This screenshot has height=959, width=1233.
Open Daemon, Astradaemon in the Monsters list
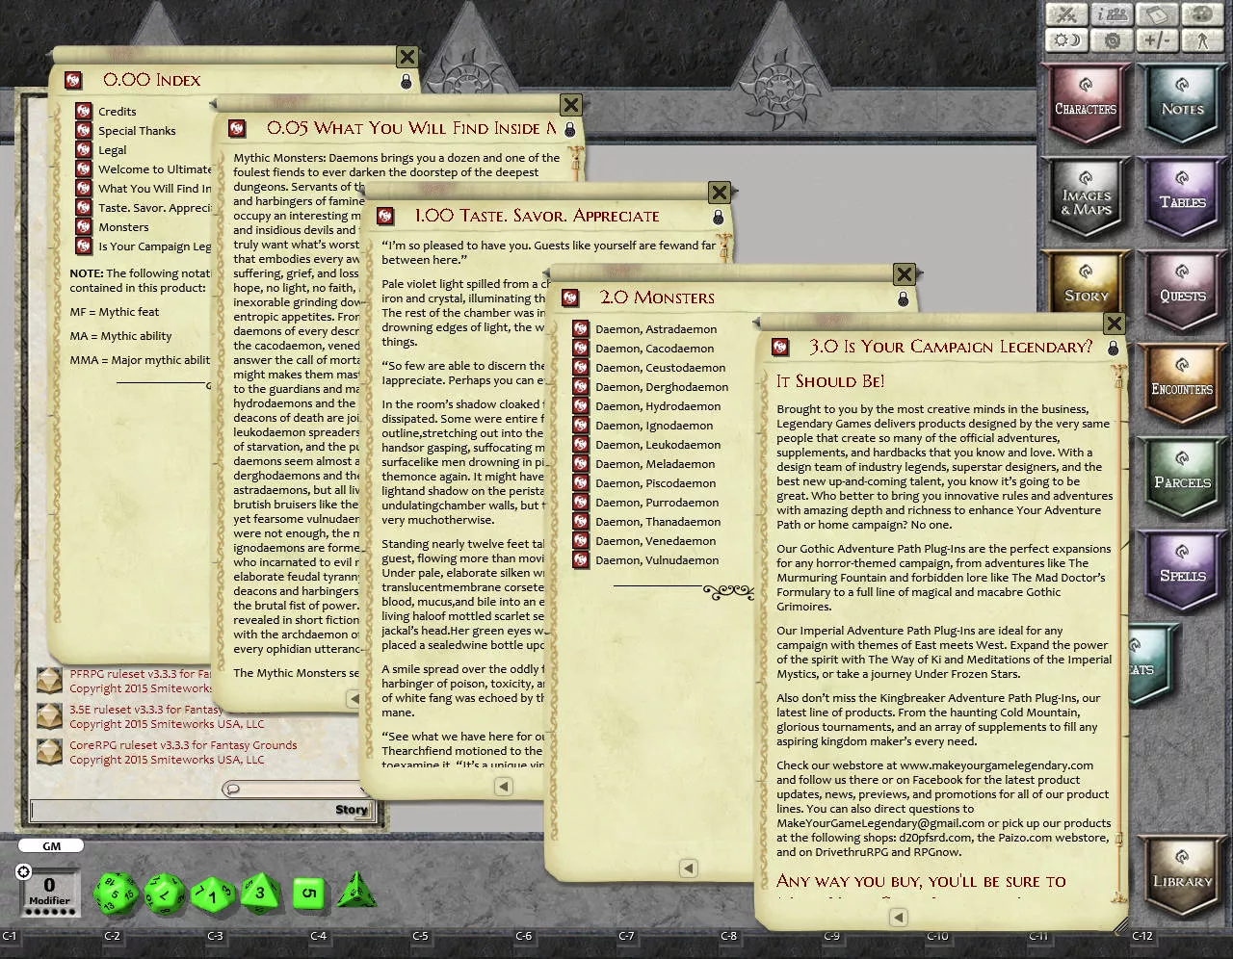tap(656, 329)
